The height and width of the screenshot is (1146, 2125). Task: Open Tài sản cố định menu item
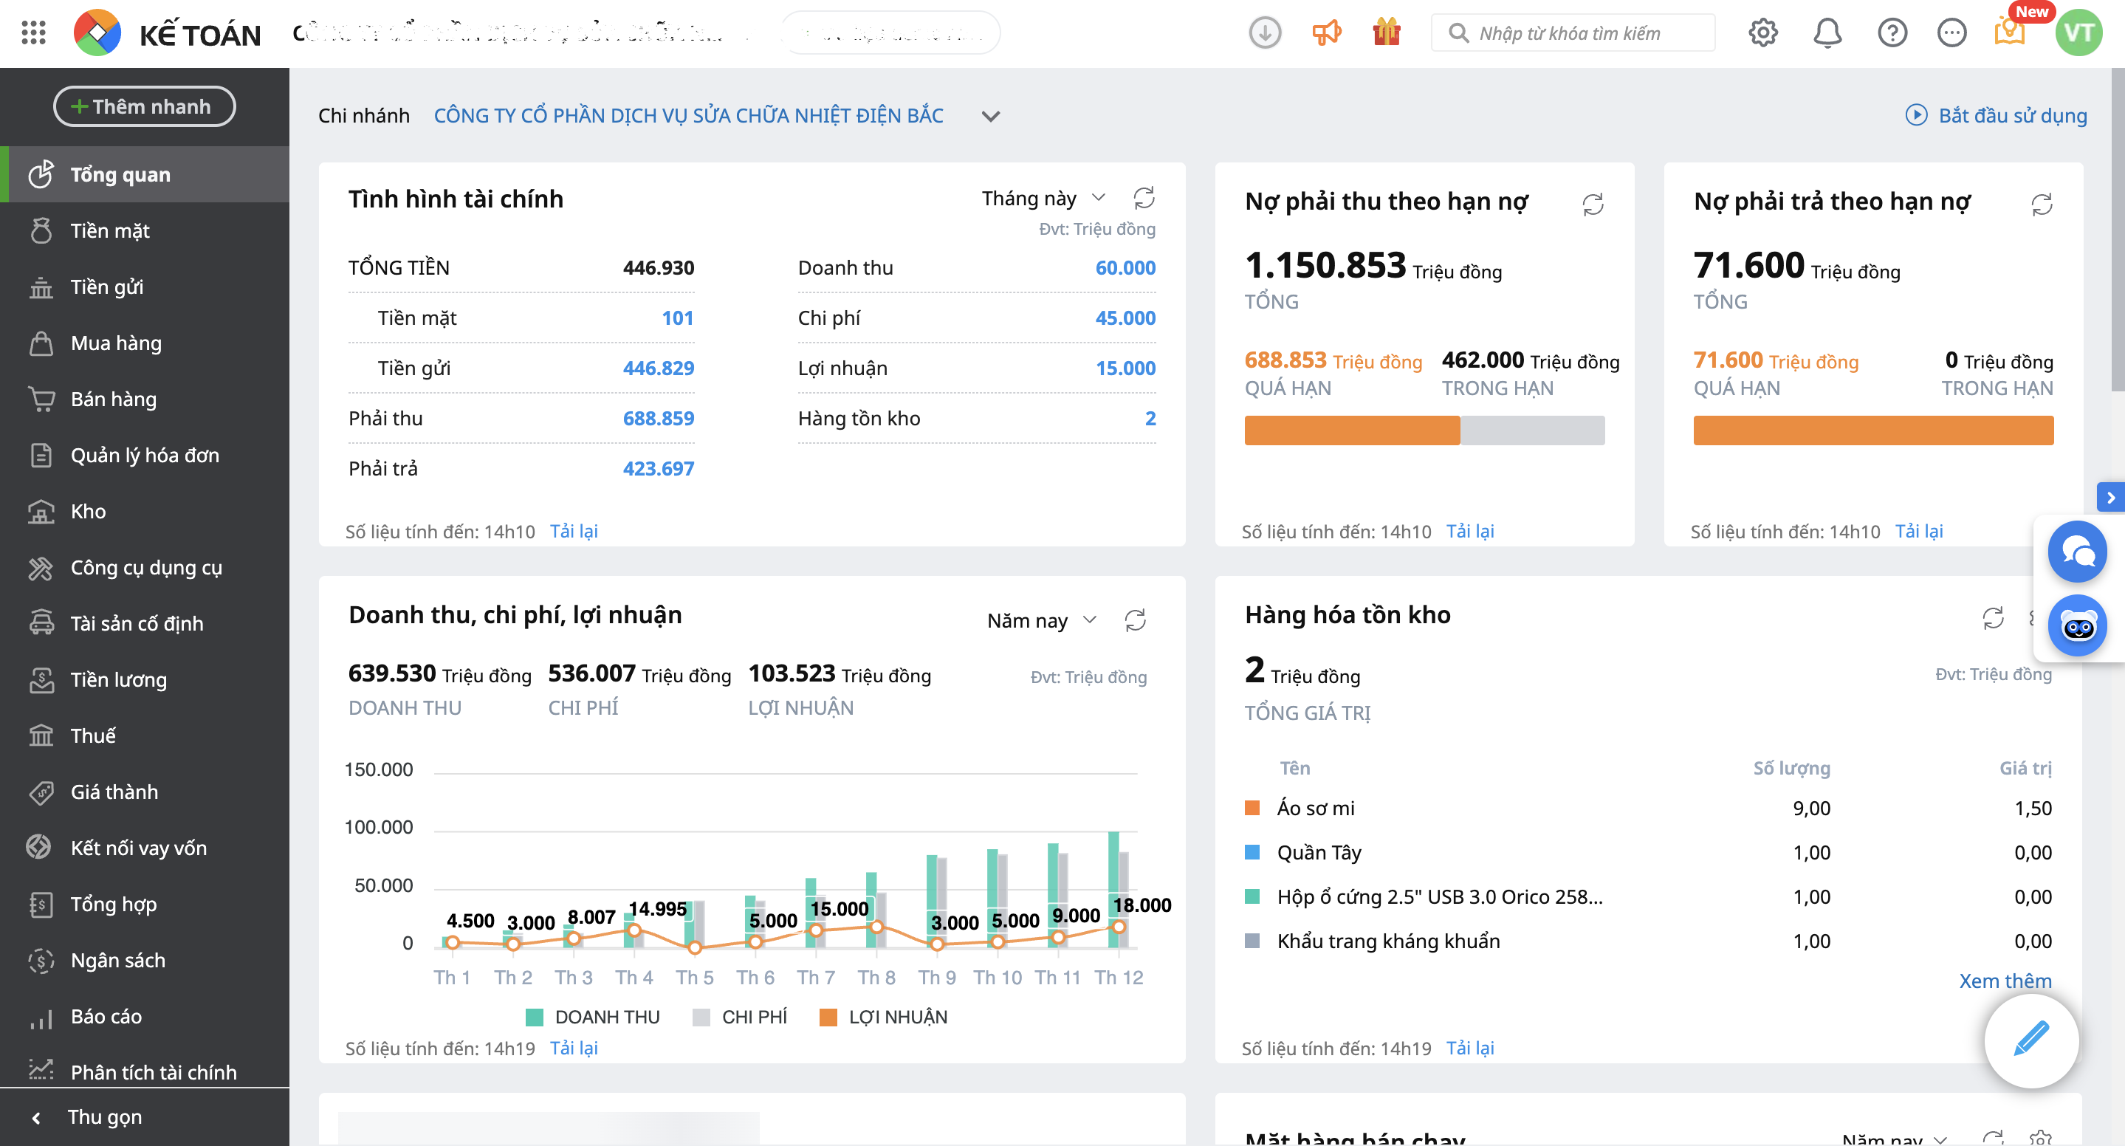coord(137,624)
